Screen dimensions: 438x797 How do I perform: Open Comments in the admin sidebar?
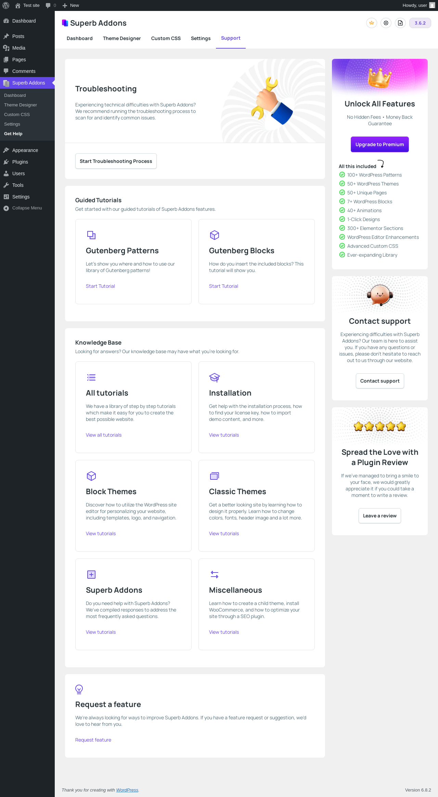click(27, 71)
